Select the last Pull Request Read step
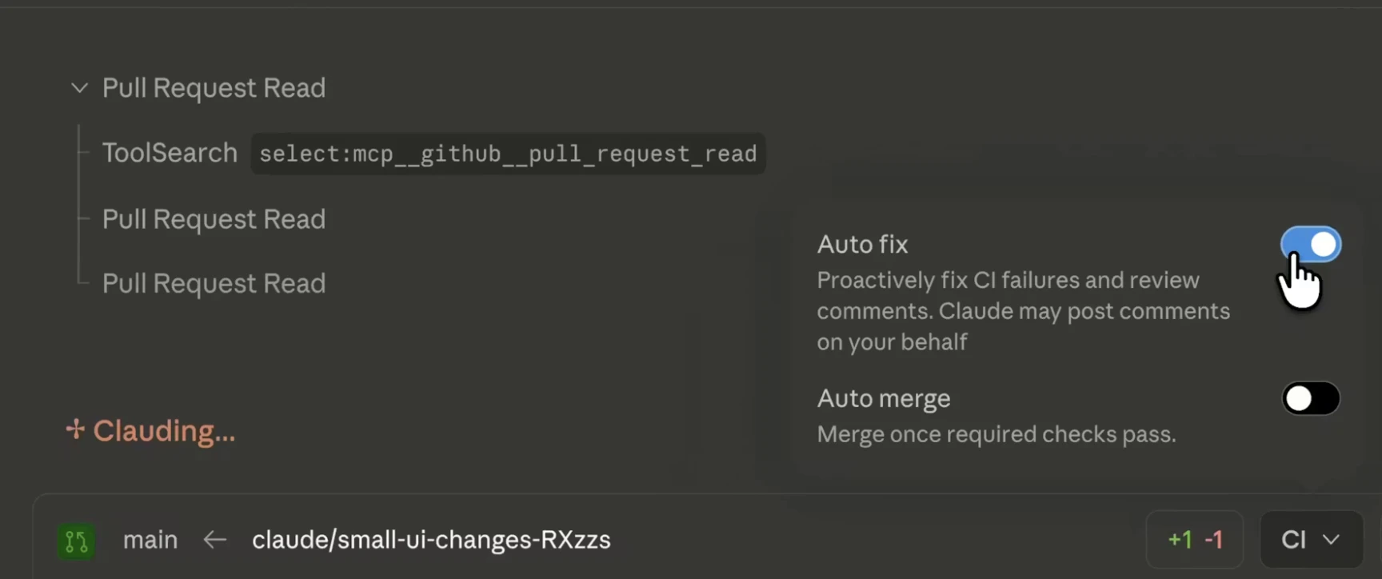 tap(214, 283)
